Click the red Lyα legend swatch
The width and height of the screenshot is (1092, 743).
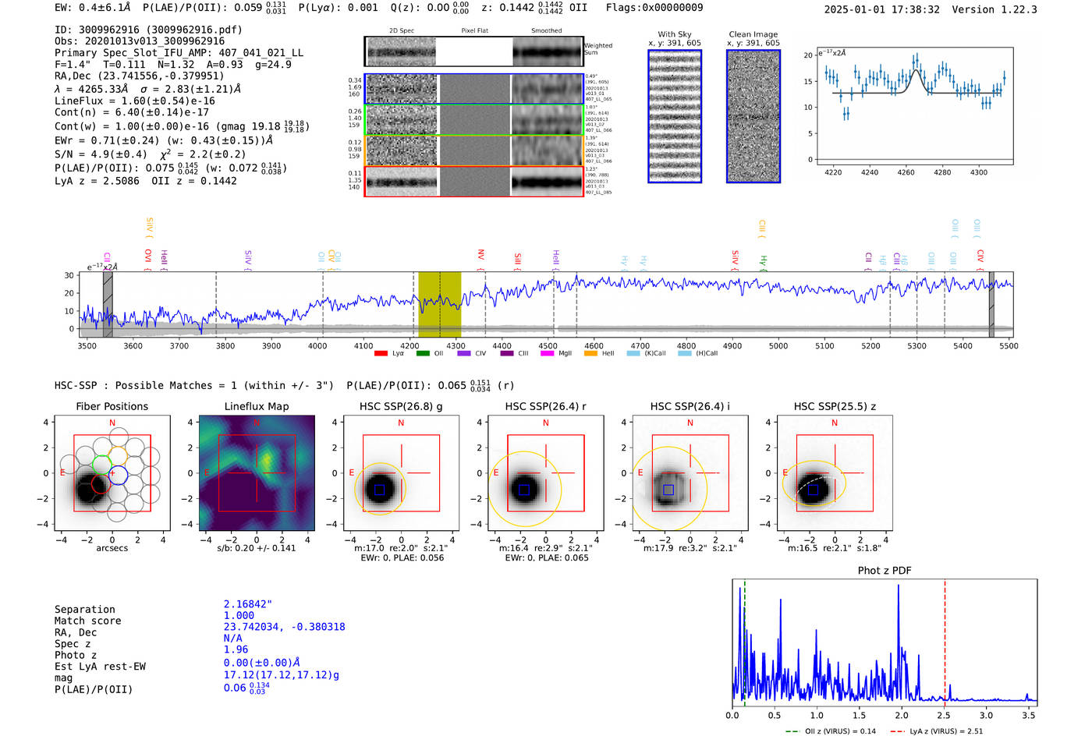coord(381,353)
